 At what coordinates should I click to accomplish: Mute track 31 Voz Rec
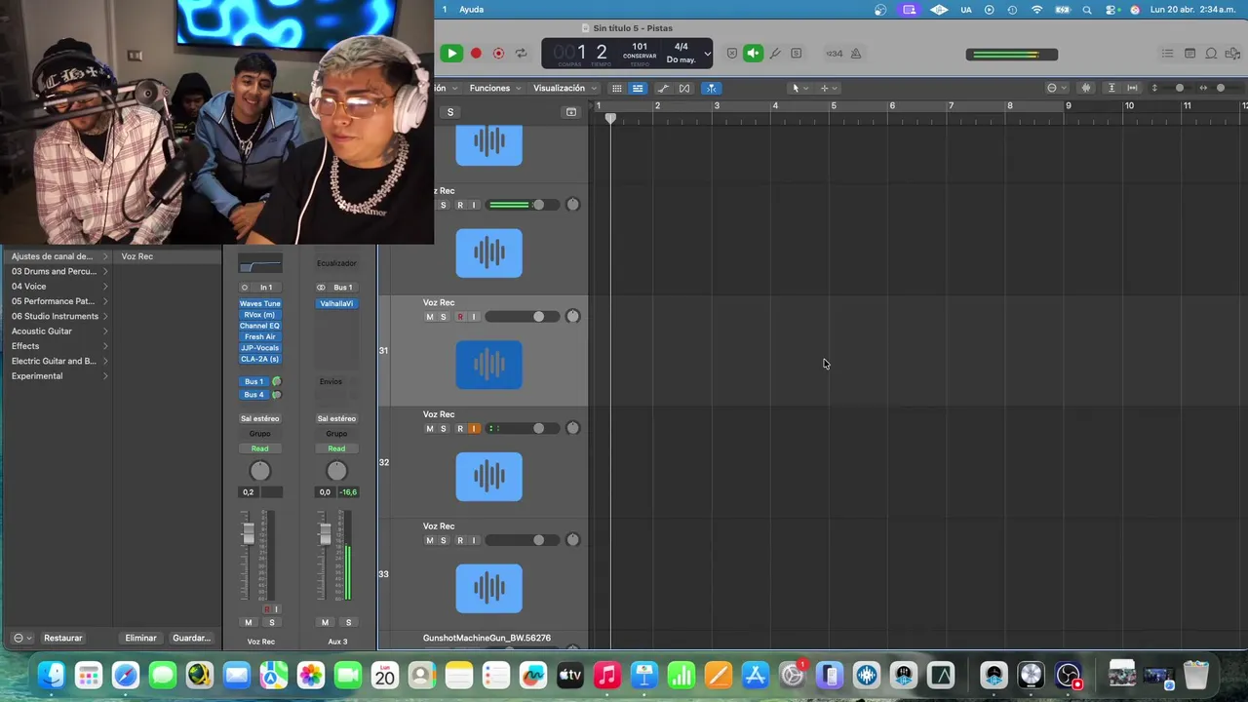[x=429, y=317]
